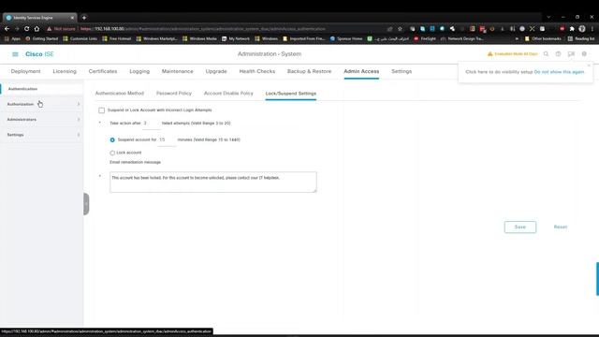The image size is (599, 337).
Task: Expand Settings in the left sidebar
Action: (x=41, y=135)
